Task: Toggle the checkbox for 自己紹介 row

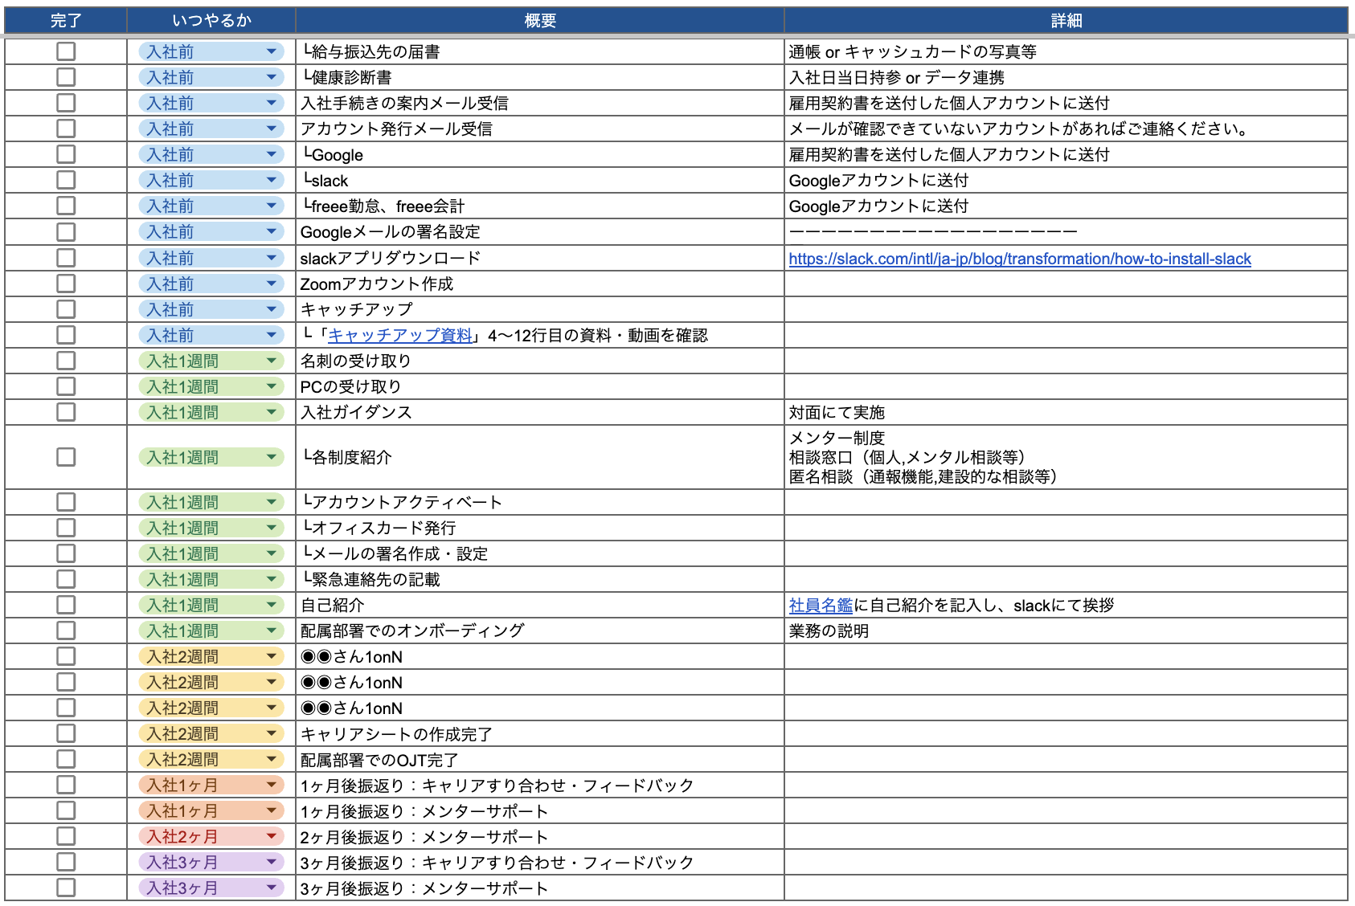Action: pos(66,605)
